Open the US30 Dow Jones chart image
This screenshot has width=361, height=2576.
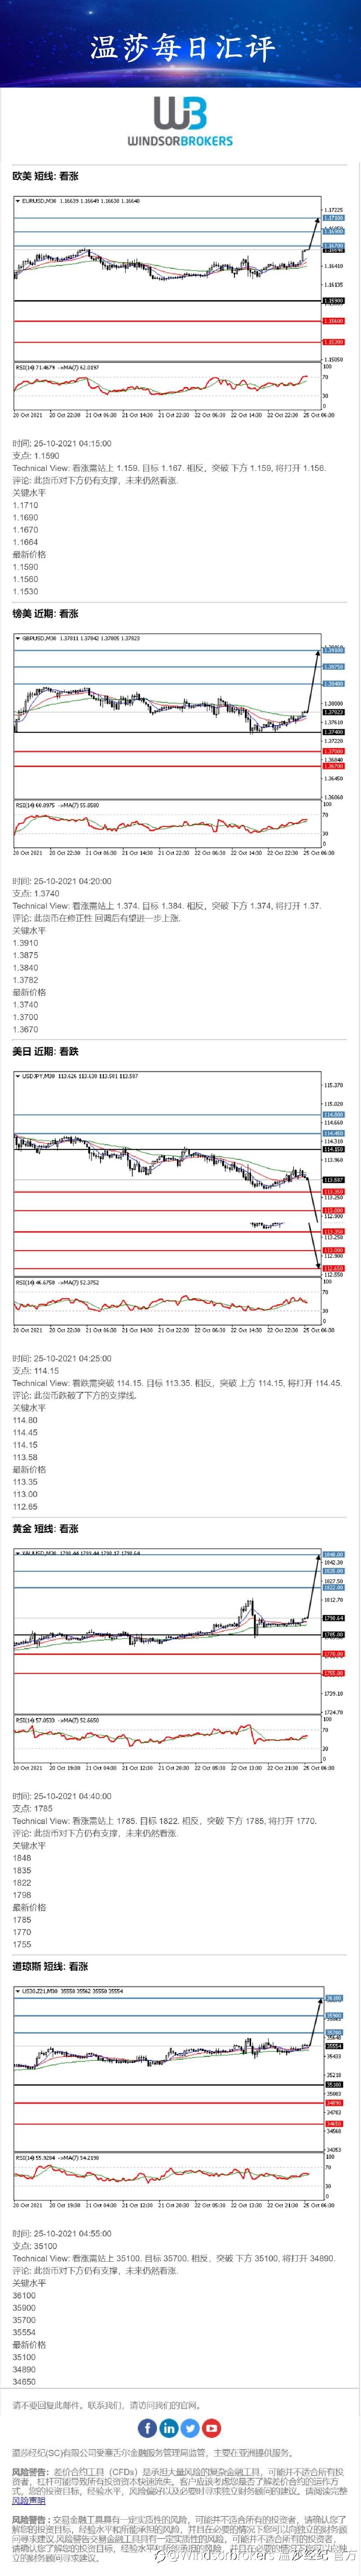point(180,2098)
